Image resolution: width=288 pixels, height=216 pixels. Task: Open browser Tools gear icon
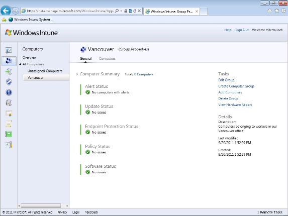(283, 11)
